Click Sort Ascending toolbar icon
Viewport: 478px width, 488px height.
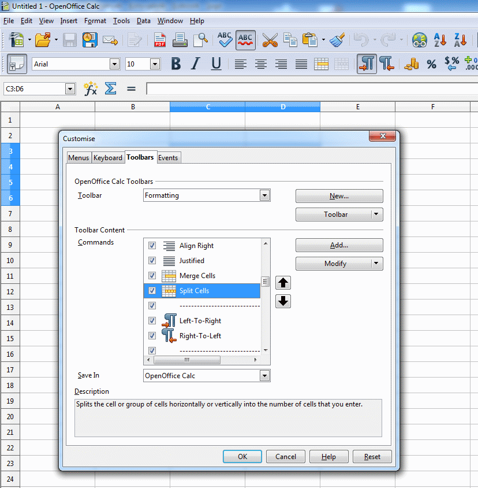coord(440,40)
